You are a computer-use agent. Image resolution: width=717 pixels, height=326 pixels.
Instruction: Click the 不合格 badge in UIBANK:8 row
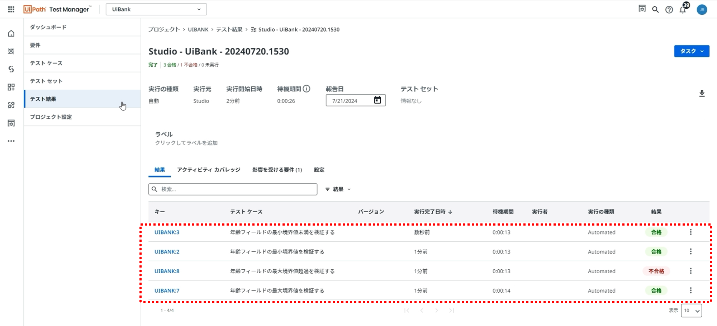tap(656, 271)
